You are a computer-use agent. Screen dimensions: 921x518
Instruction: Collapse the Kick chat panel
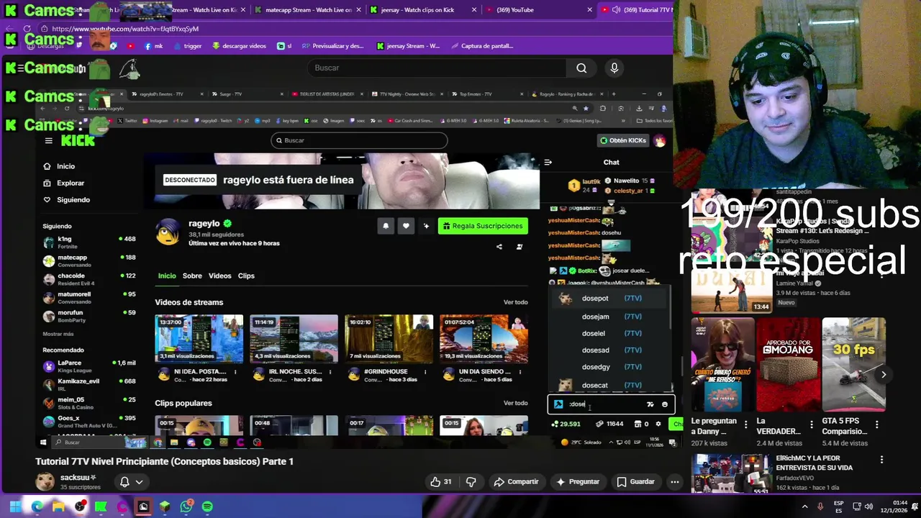pos(548,163)
